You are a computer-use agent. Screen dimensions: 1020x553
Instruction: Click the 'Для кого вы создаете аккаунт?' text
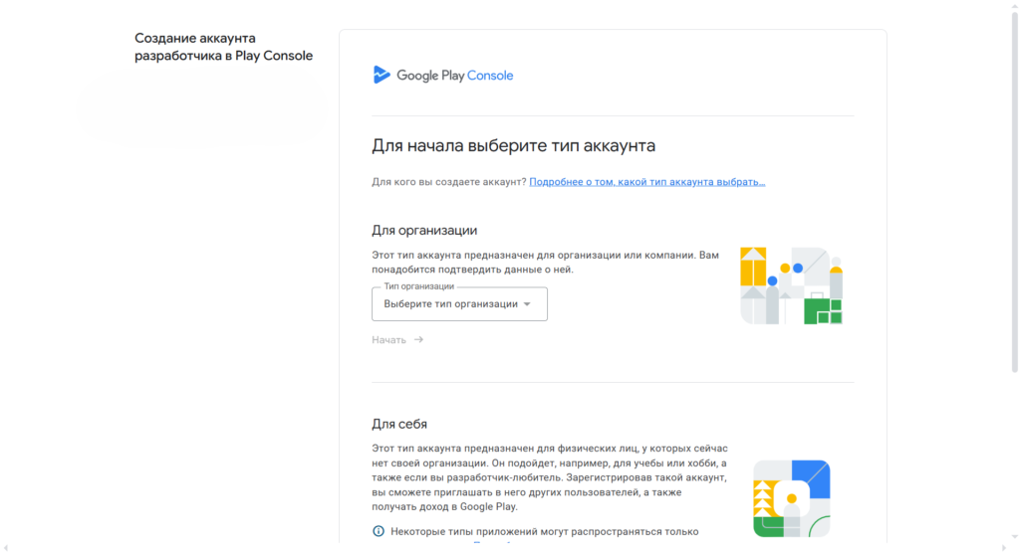coord(449,182)
